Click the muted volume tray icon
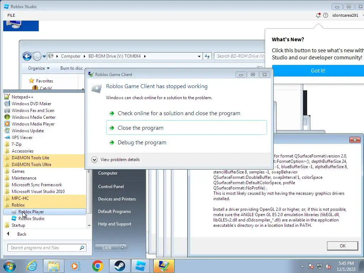 pyautogui.click(x=328, y=266)
